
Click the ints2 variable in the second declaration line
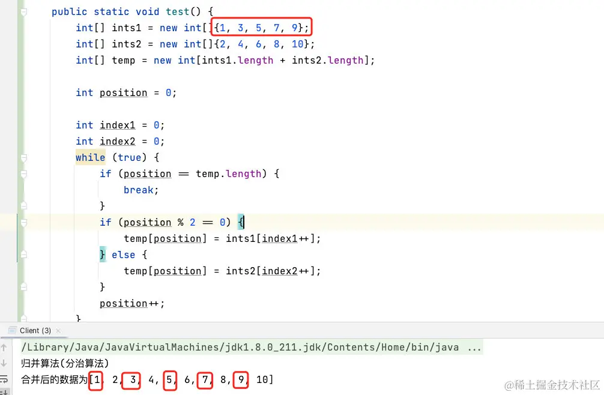click(127, 44)
